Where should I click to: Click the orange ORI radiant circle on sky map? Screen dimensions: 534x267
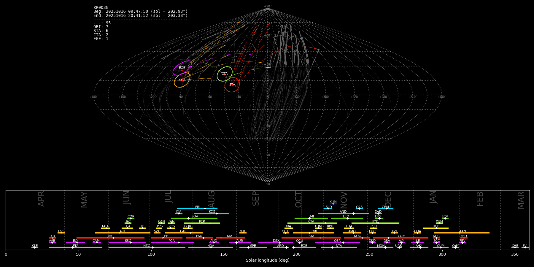[182, 80]
